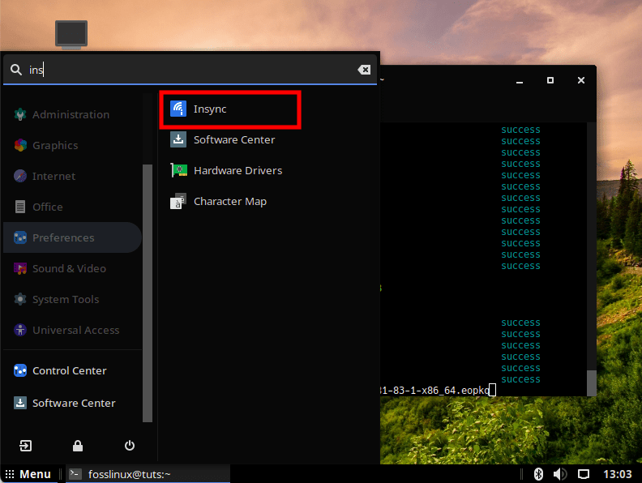Select the Universal Access category icon
Image resolution: width=642 pixels, height=483 pixels.
coord(20,330)
